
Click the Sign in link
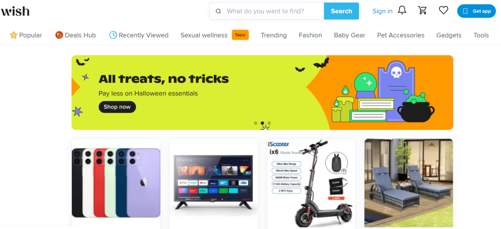383,11
